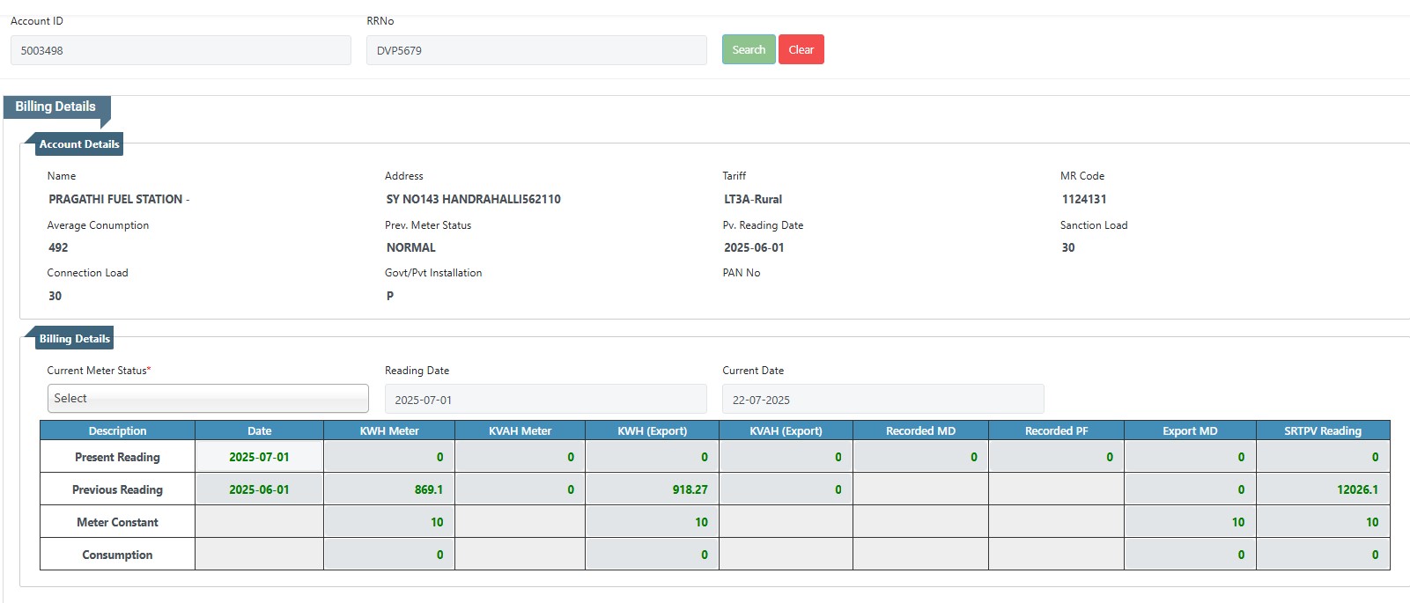This screenshot has height=603, width=1410.
Task: Click Previous Reading Export MD value 0
Action: tap(1241, 489)
